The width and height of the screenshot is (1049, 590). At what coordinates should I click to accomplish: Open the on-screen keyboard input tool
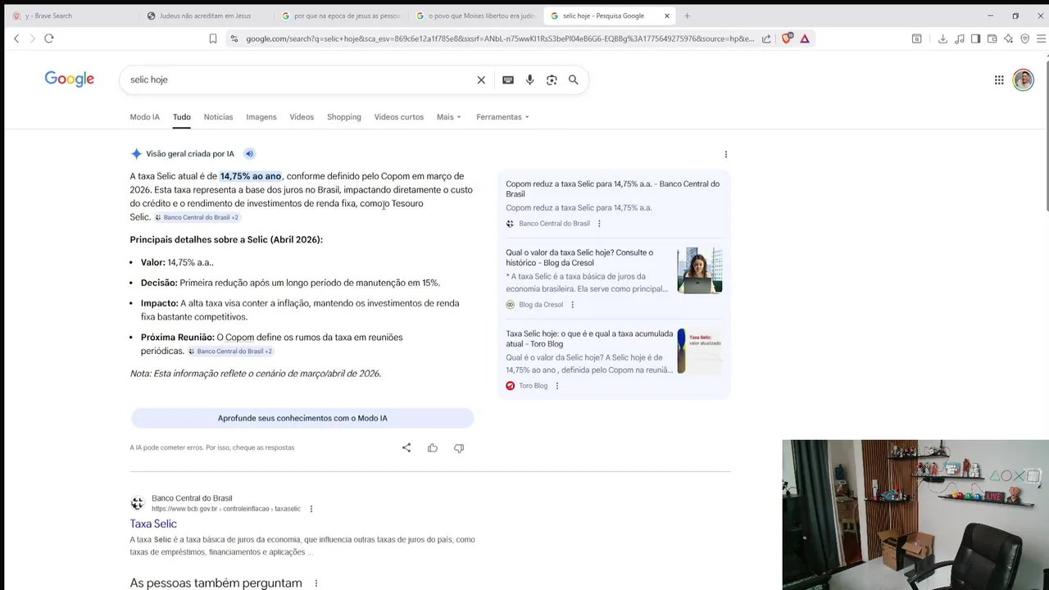point(508,79)
